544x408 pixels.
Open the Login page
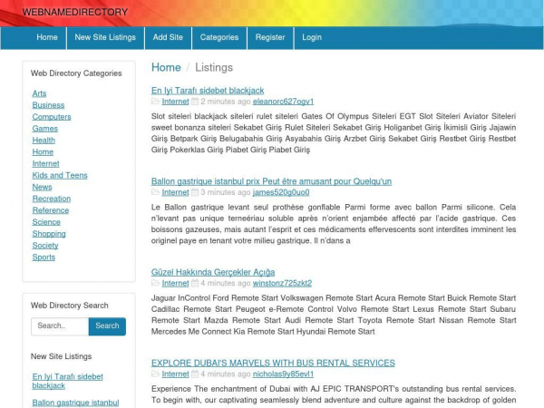tap(312, 37)
